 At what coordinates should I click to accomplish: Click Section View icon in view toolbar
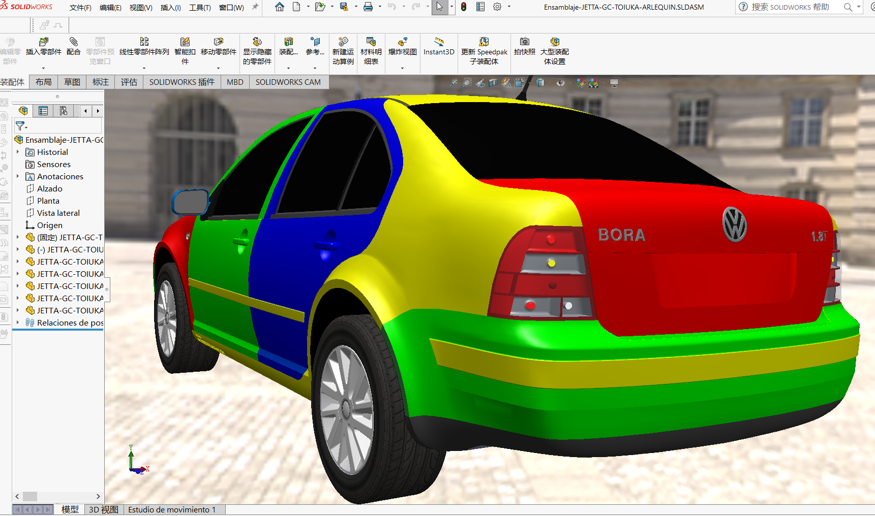[493, 83]
